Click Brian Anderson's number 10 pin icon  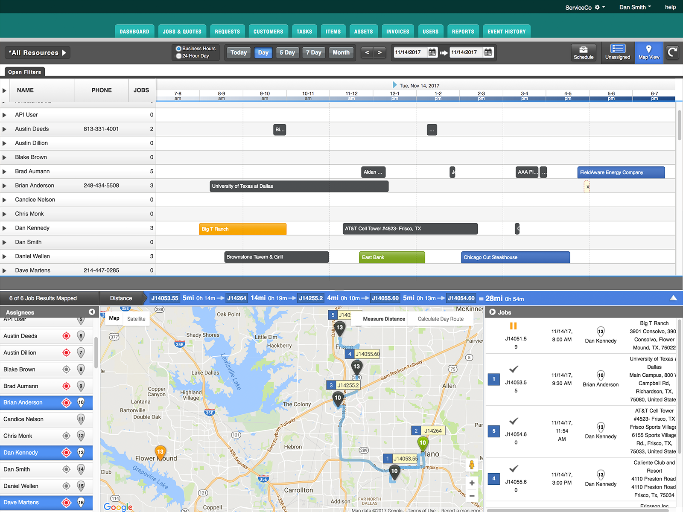(81, 402)
